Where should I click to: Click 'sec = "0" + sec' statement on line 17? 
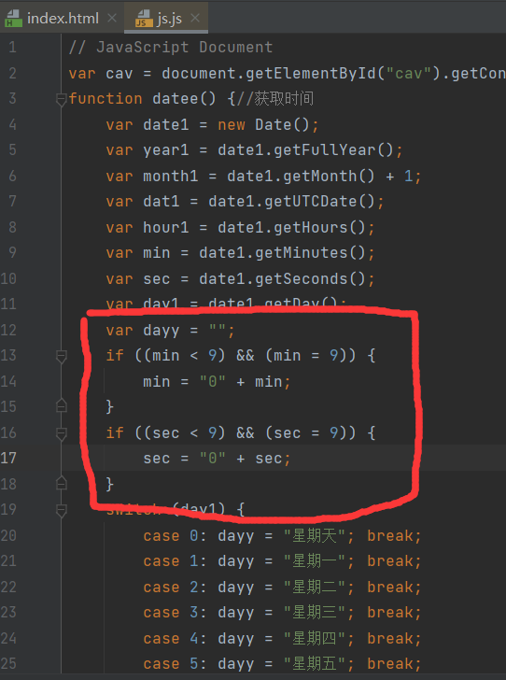pyautogui.click(x=213, y=459)
